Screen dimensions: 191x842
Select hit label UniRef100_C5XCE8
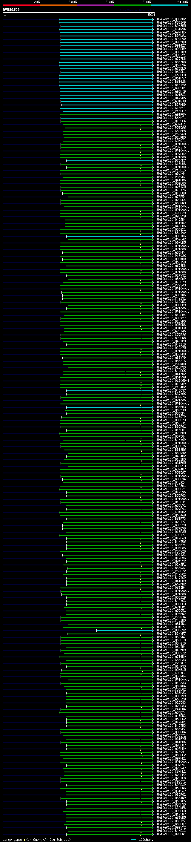point(171,75)
